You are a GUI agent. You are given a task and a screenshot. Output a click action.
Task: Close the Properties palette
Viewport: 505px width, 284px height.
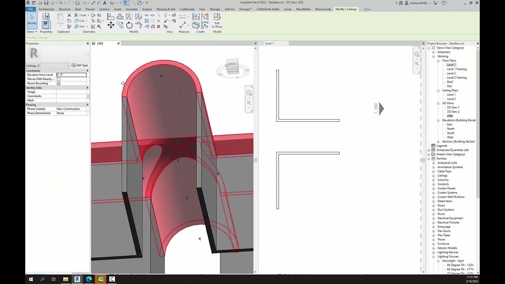click(88, 43)
